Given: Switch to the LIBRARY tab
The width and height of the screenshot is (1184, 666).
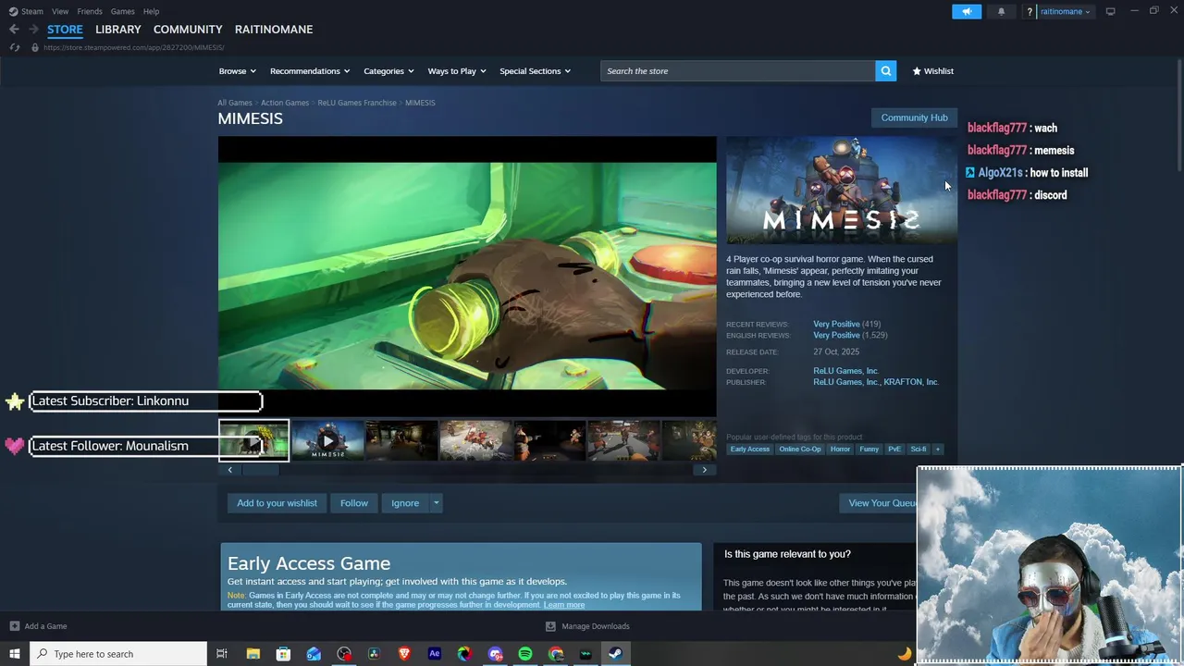Looking at the screenshot, I should pyautogui.click(x=118, y=30).
